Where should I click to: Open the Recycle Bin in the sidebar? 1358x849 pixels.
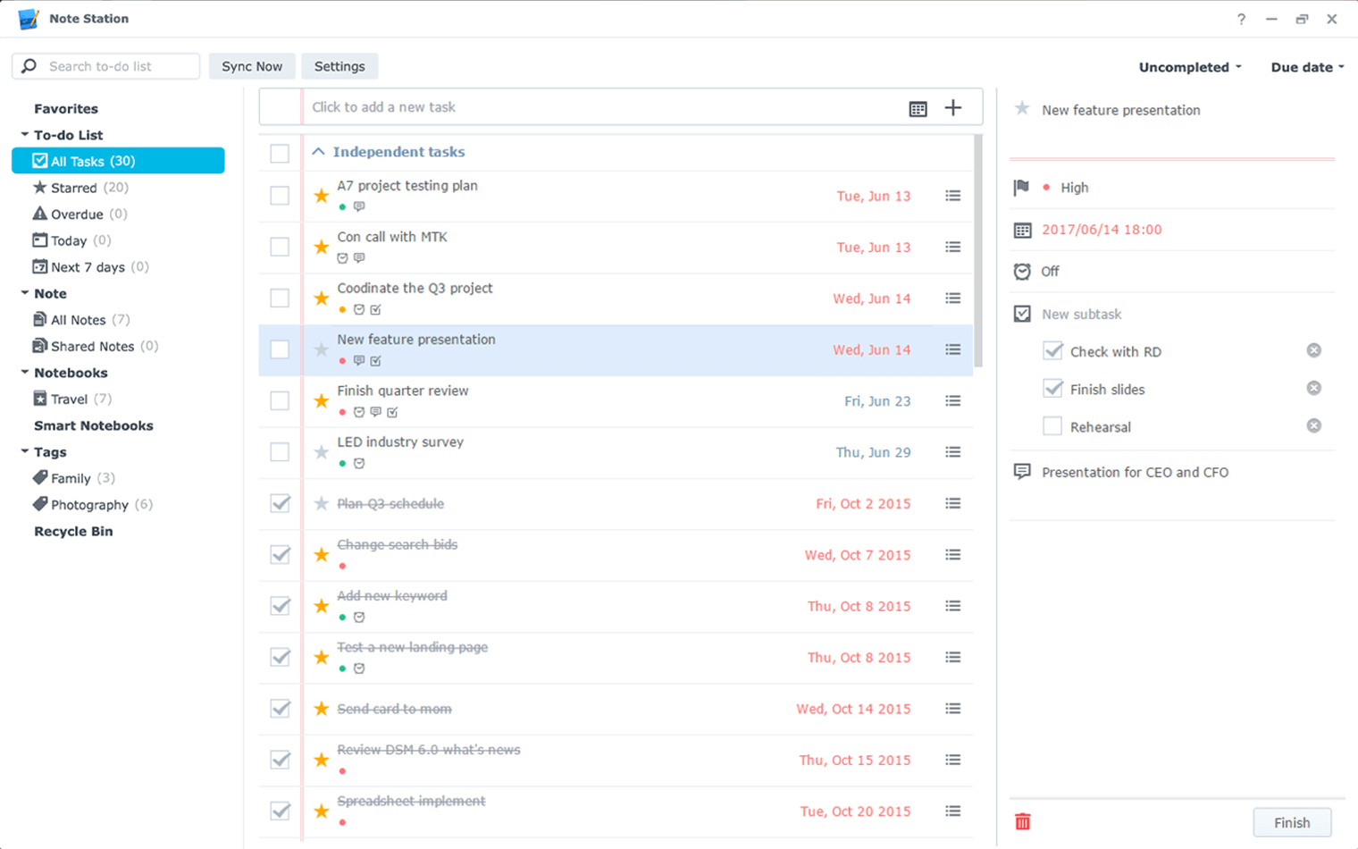(73, 531)
